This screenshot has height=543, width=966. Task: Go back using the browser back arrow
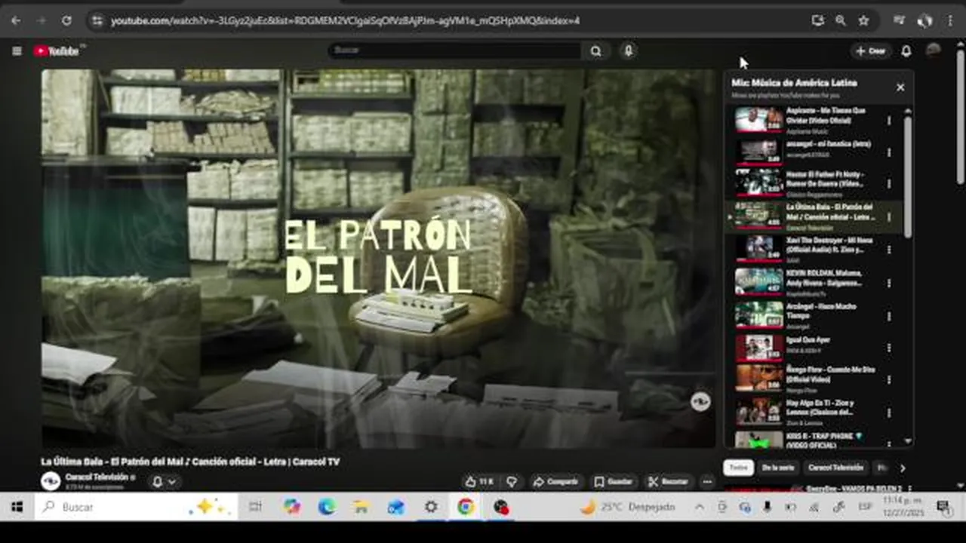16,21
